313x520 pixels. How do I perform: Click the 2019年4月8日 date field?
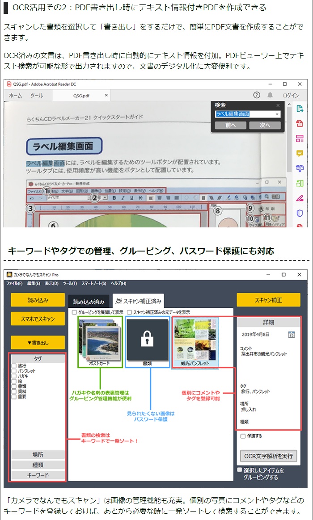click(256, 335)
